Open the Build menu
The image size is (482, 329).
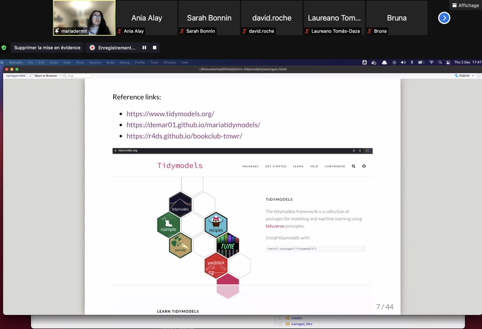click(x=110, y=63)
